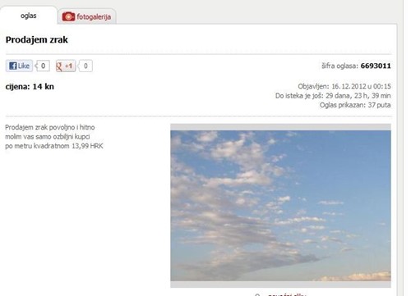Open the fotogalerija tab

87,16
